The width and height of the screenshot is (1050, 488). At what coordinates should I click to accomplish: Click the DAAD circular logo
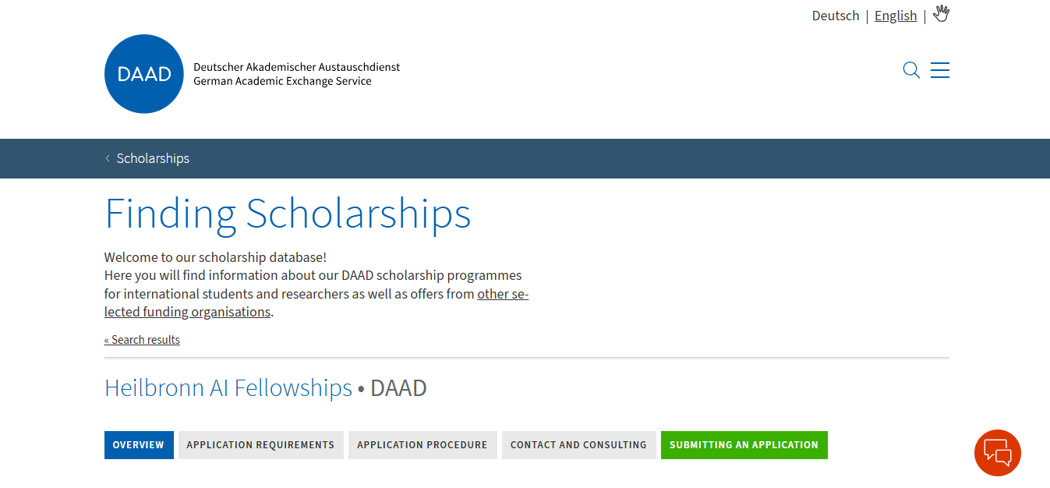pyautogui.click(x=144, y=74)
